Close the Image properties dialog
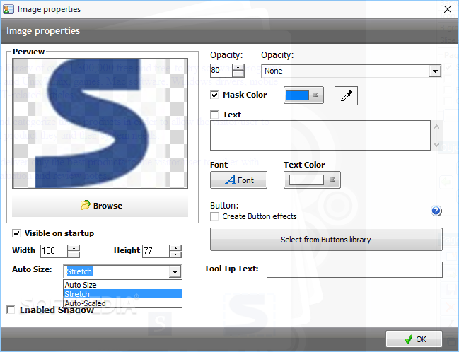 pyautogui.click(x=448, y=9)
